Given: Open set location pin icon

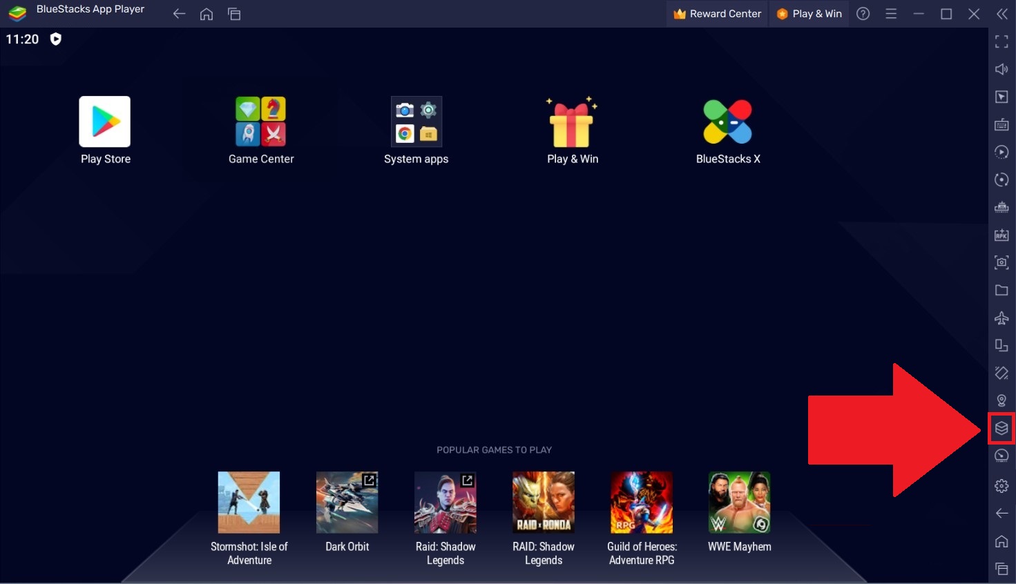Looking at the screenshot, I should 1001,400.
